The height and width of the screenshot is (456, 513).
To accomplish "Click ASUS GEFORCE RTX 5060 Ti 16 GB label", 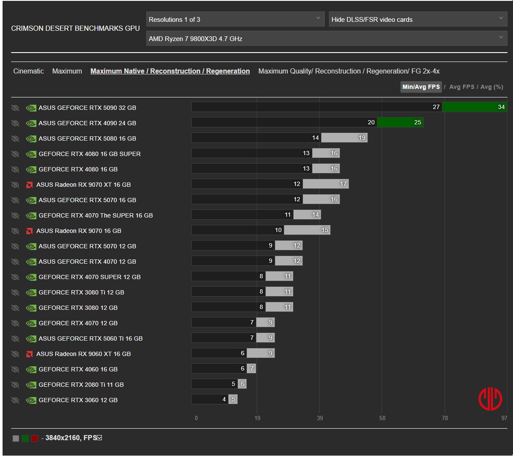I will click(91, 338).
